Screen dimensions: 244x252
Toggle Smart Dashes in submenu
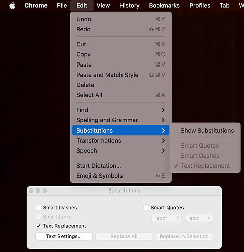[205, 156]
